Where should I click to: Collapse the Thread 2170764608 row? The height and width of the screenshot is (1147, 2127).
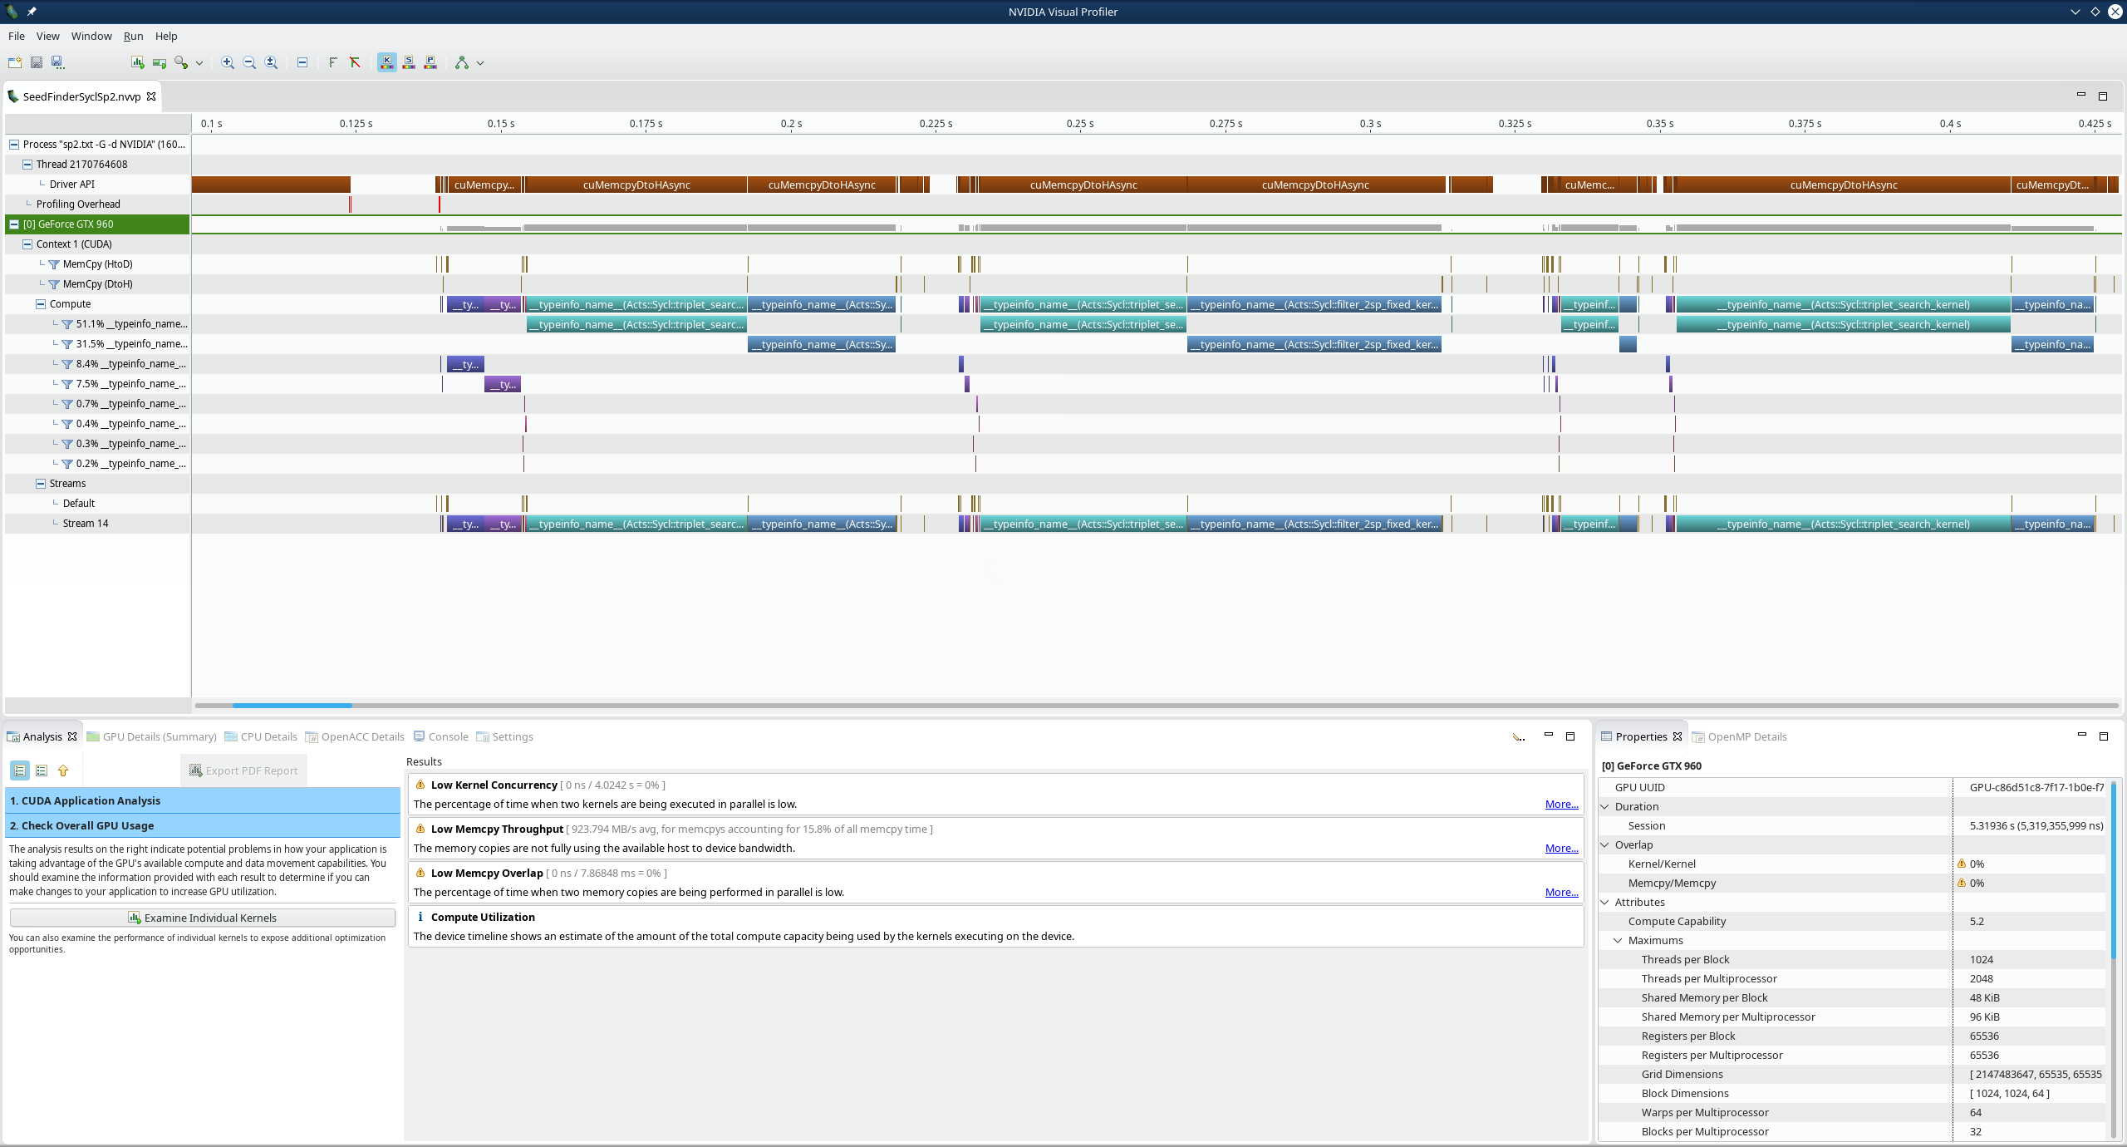tap(27, 165)
